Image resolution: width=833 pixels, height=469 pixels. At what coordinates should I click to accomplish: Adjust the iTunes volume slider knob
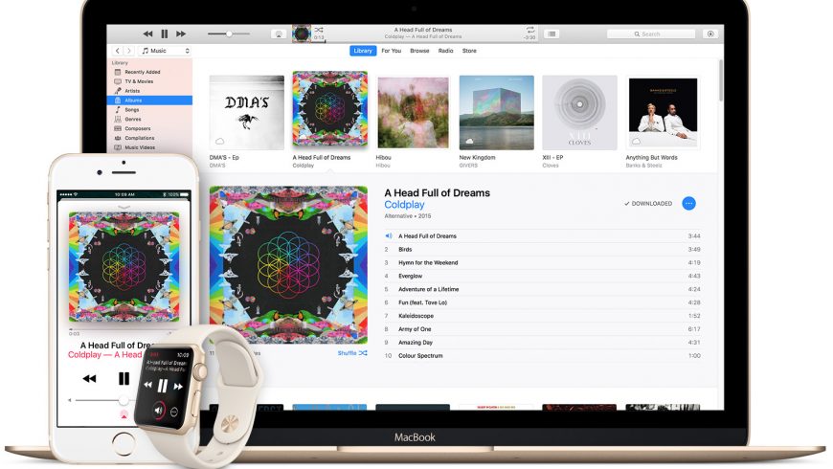(x=229, y=34)
